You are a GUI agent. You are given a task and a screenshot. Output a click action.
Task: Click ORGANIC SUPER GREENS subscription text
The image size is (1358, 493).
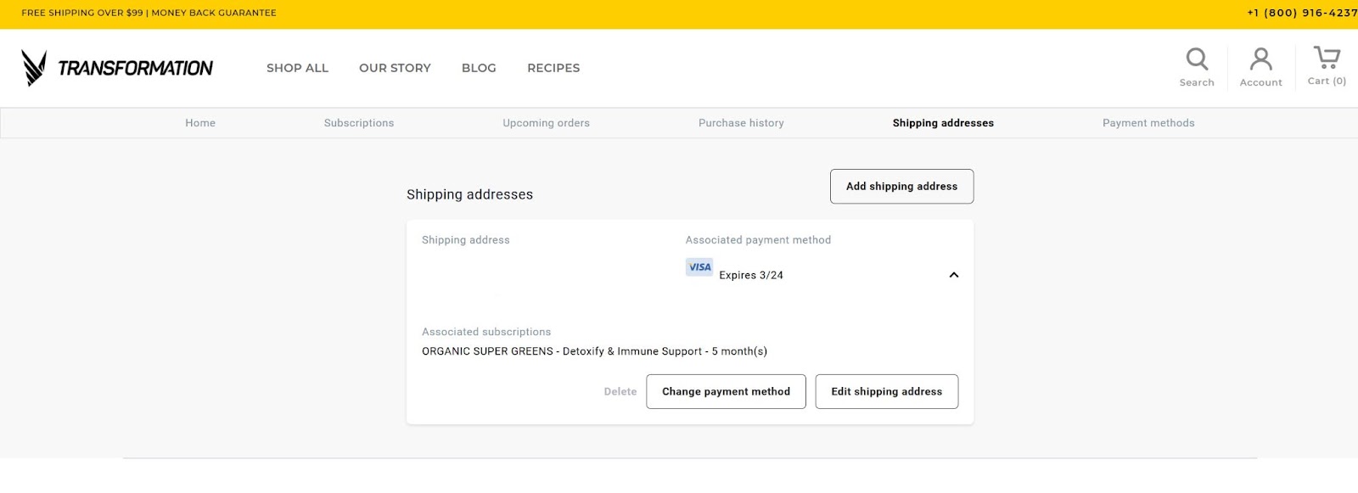[594, 351]
